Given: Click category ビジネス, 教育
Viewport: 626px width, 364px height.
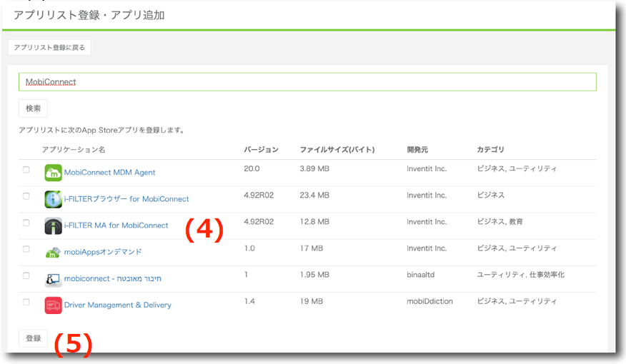Looking at the screenshot, I should [500, 222].
